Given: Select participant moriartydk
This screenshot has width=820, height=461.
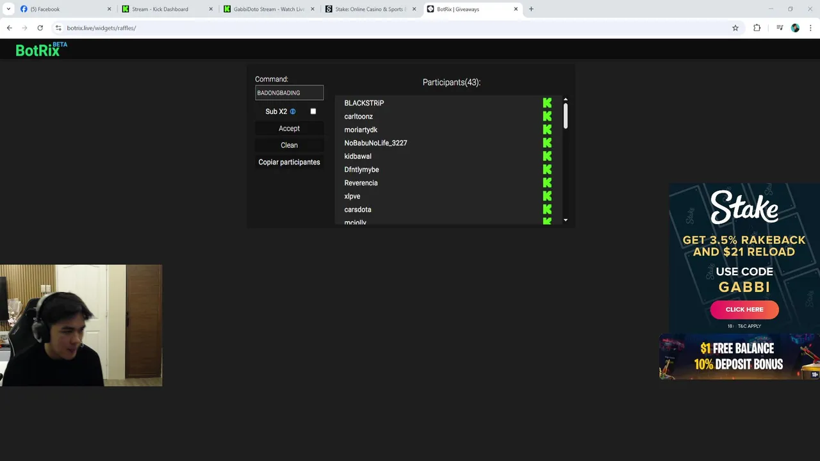Looking at the screenshot, I should tap(361, 130).
